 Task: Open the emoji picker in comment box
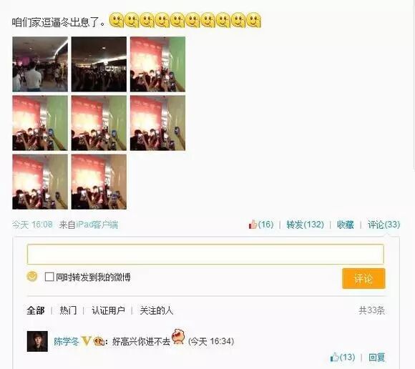(x=32, y=277)
